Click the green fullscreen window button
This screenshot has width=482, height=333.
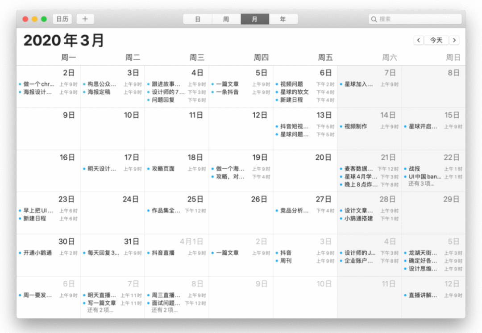point(44,19)
